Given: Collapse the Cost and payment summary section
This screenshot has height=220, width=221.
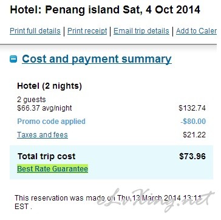Looking at the screenshot, I should [x=13, y=59].
